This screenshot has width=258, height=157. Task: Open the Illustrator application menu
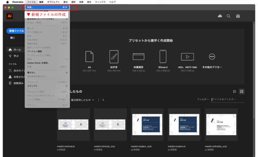pyautogui.click(x=18, y=2)
